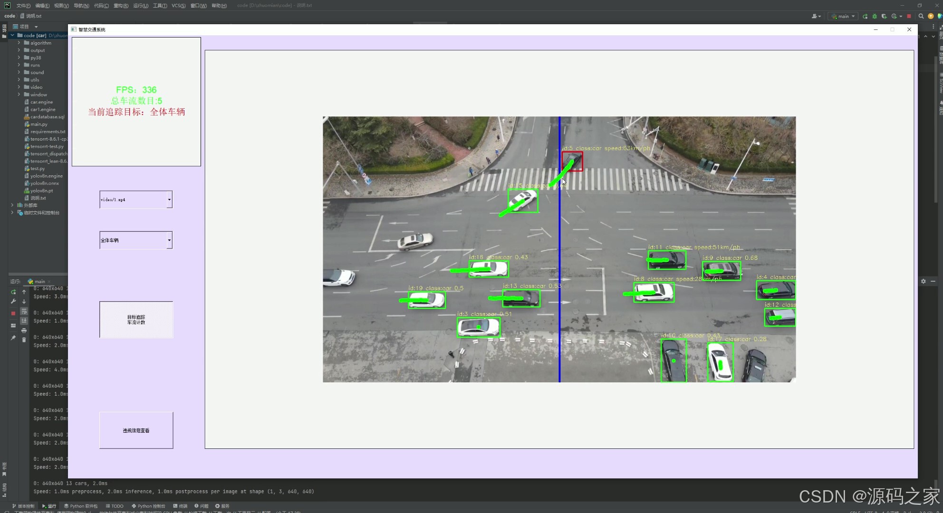The image size is (943, 513).
Task: Select requirements.txt in project tree
Action: pyautogui.click(x=48, y=132)
